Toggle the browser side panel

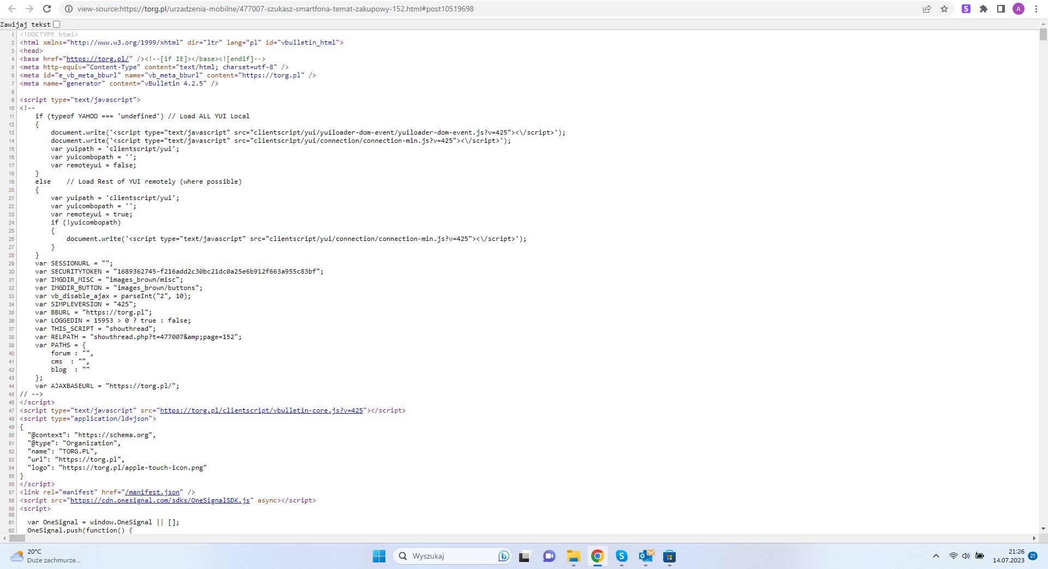click(x=1001, y=9)
